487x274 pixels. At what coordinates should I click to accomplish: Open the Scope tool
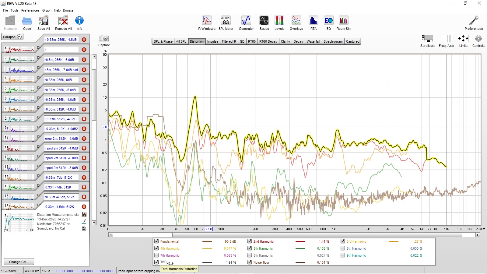264,21
